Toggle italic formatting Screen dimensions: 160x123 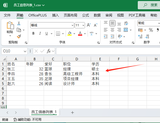click(40, 34)
